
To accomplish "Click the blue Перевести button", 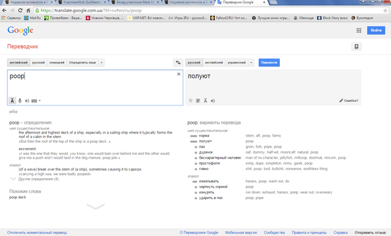I will [269, 62].
